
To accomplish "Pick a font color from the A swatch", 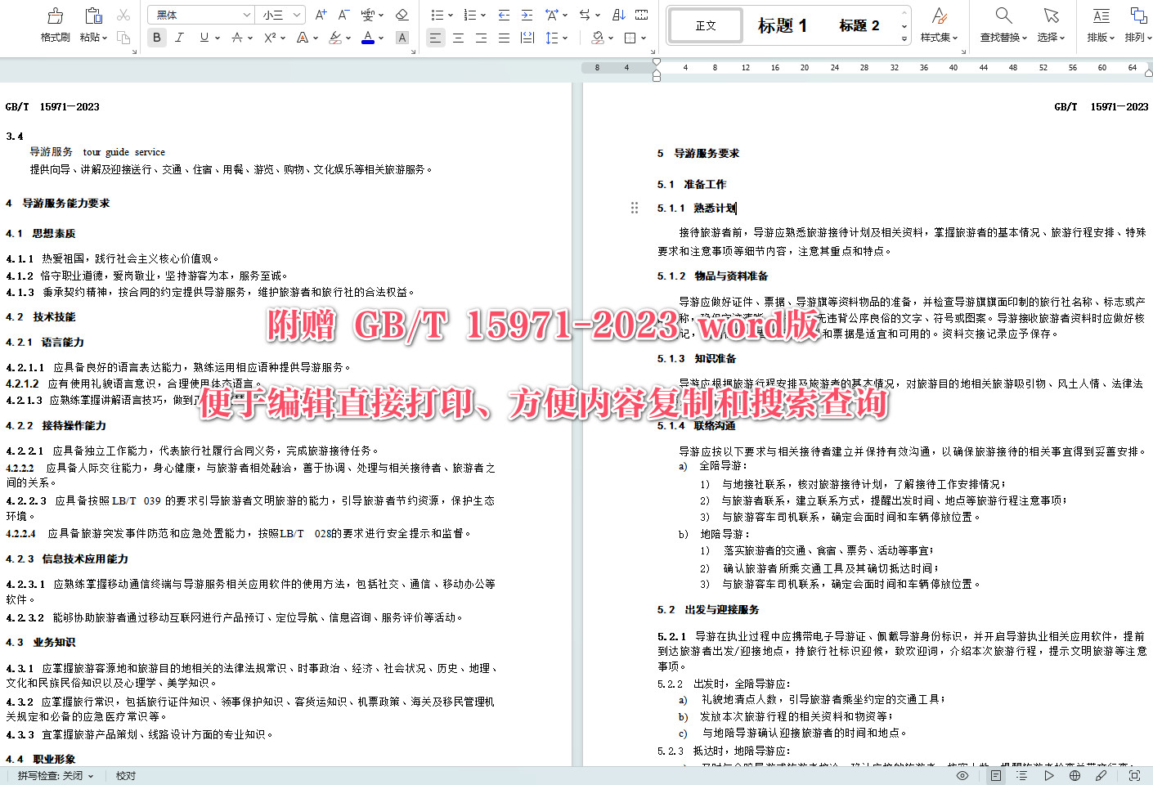I will (x=368, y=38).
